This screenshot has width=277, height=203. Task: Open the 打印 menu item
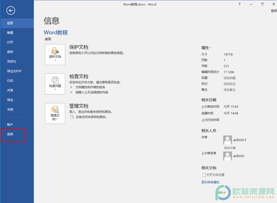pos(17,81)
